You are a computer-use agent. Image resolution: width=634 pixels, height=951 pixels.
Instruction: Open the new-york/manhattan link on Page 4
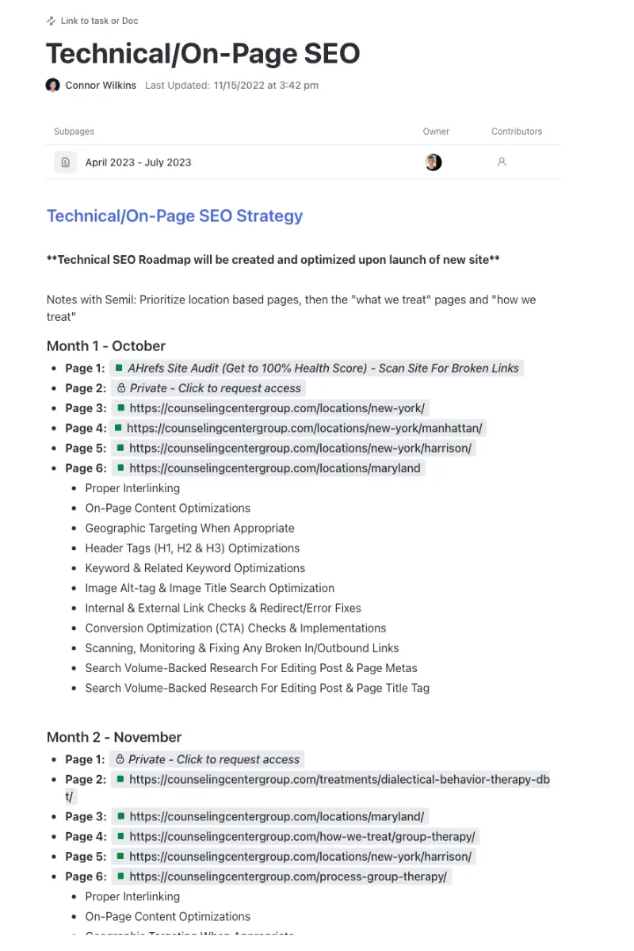305,427
